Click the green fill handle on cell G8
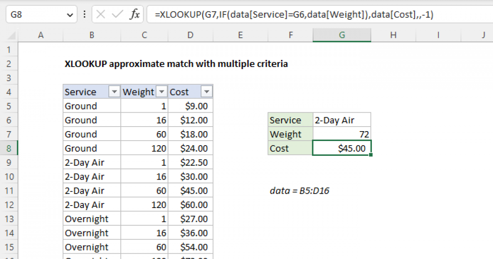The image size is (493, 259). click(371, 154)
